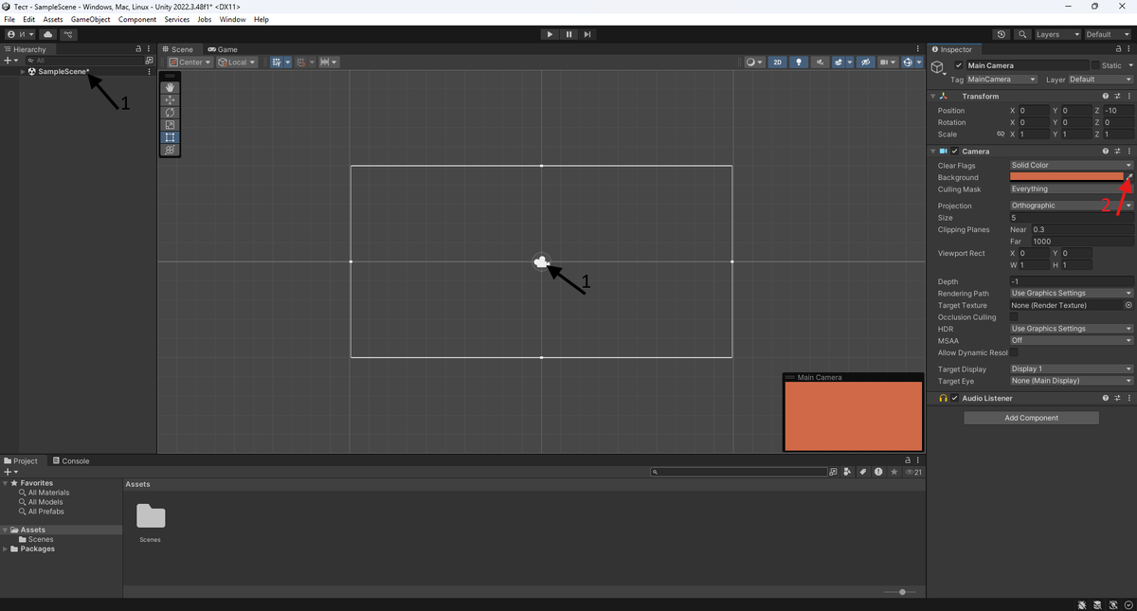Toggle scene lighting bulb

point(799,63)
